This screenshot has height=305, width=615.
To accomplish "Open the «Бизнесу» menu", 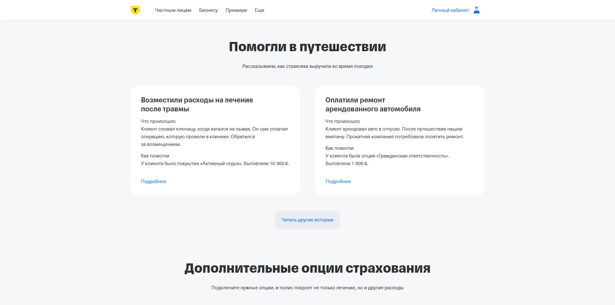I will 208,10.
